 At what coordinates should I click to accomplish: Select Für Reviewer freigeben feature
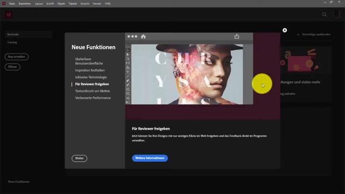[x=92, y=84]
